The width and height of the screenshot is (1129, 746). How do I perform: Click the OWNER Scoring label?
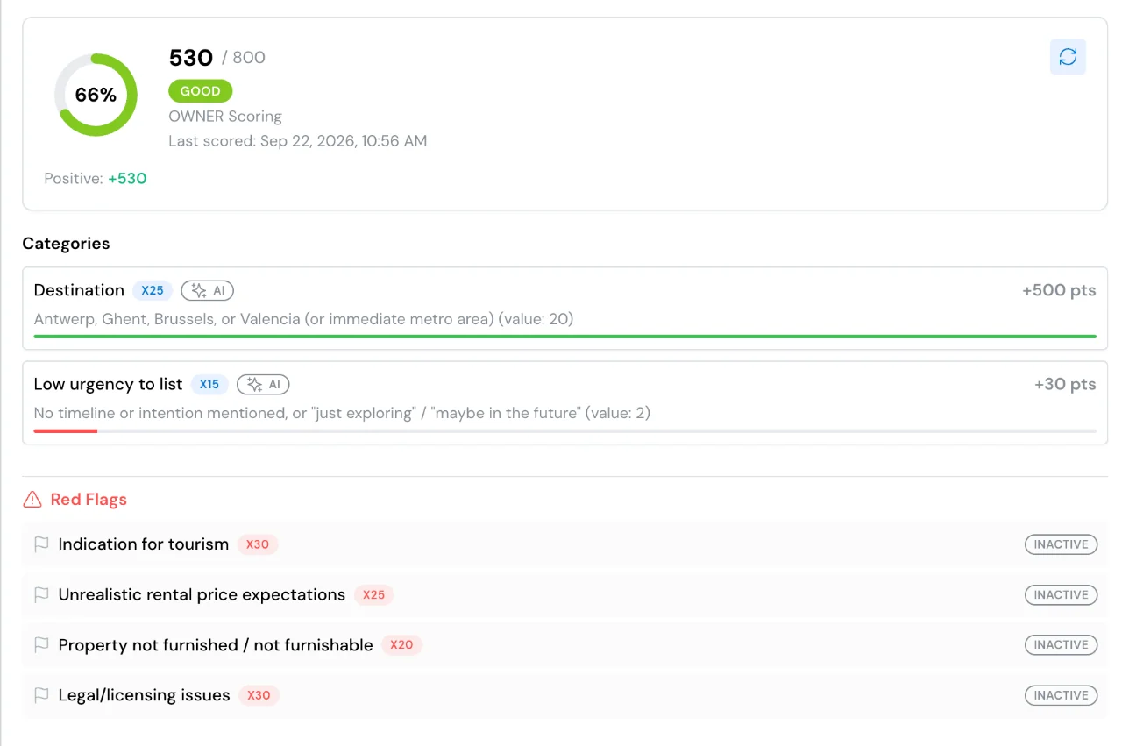pos(225,117)
